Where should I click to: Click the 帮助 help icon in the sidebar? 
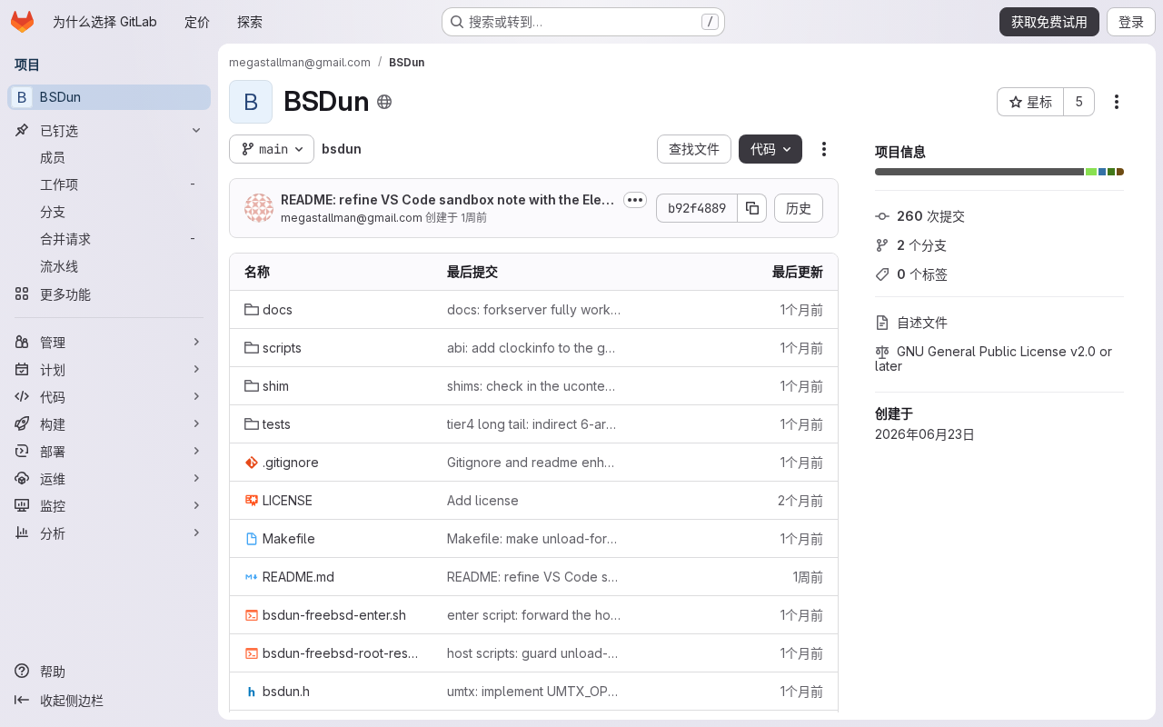tap(22, 672)
